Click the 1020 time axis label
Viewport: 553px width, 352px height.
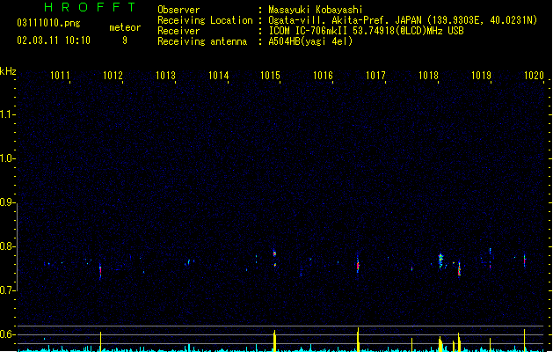534,76
